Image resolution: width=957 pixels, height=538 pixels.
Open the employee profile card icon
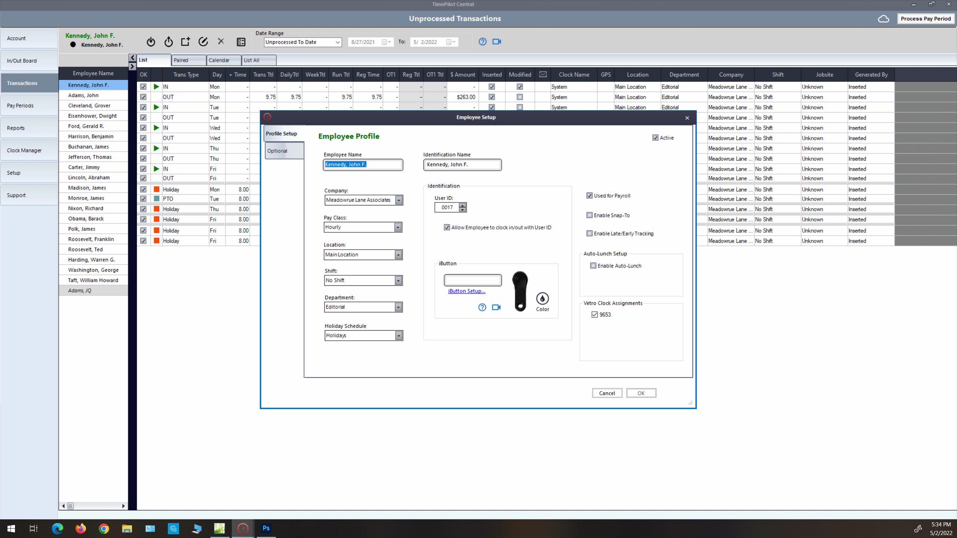tap(241, 42)
